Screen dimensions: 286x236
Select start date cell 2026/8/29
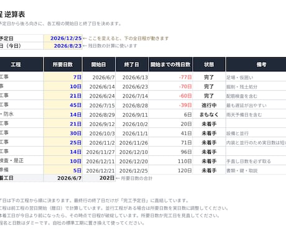(99, 114)
